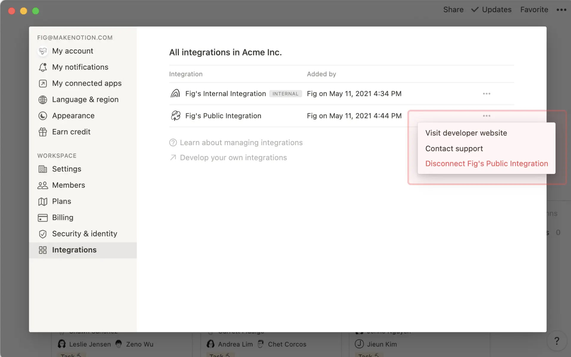
Task: Click the Share button
Action: click(453, 10)
